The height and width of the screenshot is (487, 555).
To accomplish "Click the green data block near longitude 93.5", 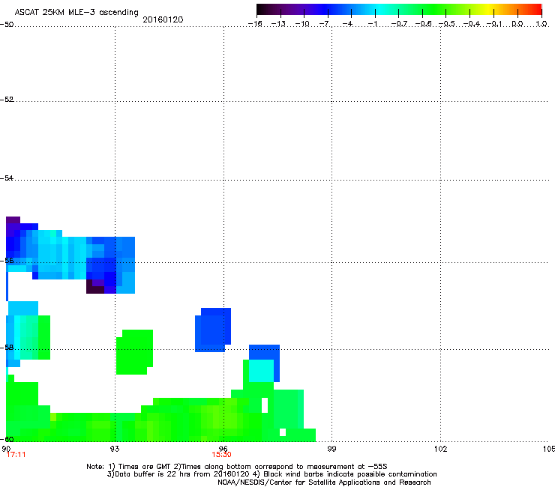I will tap(134, 352).
